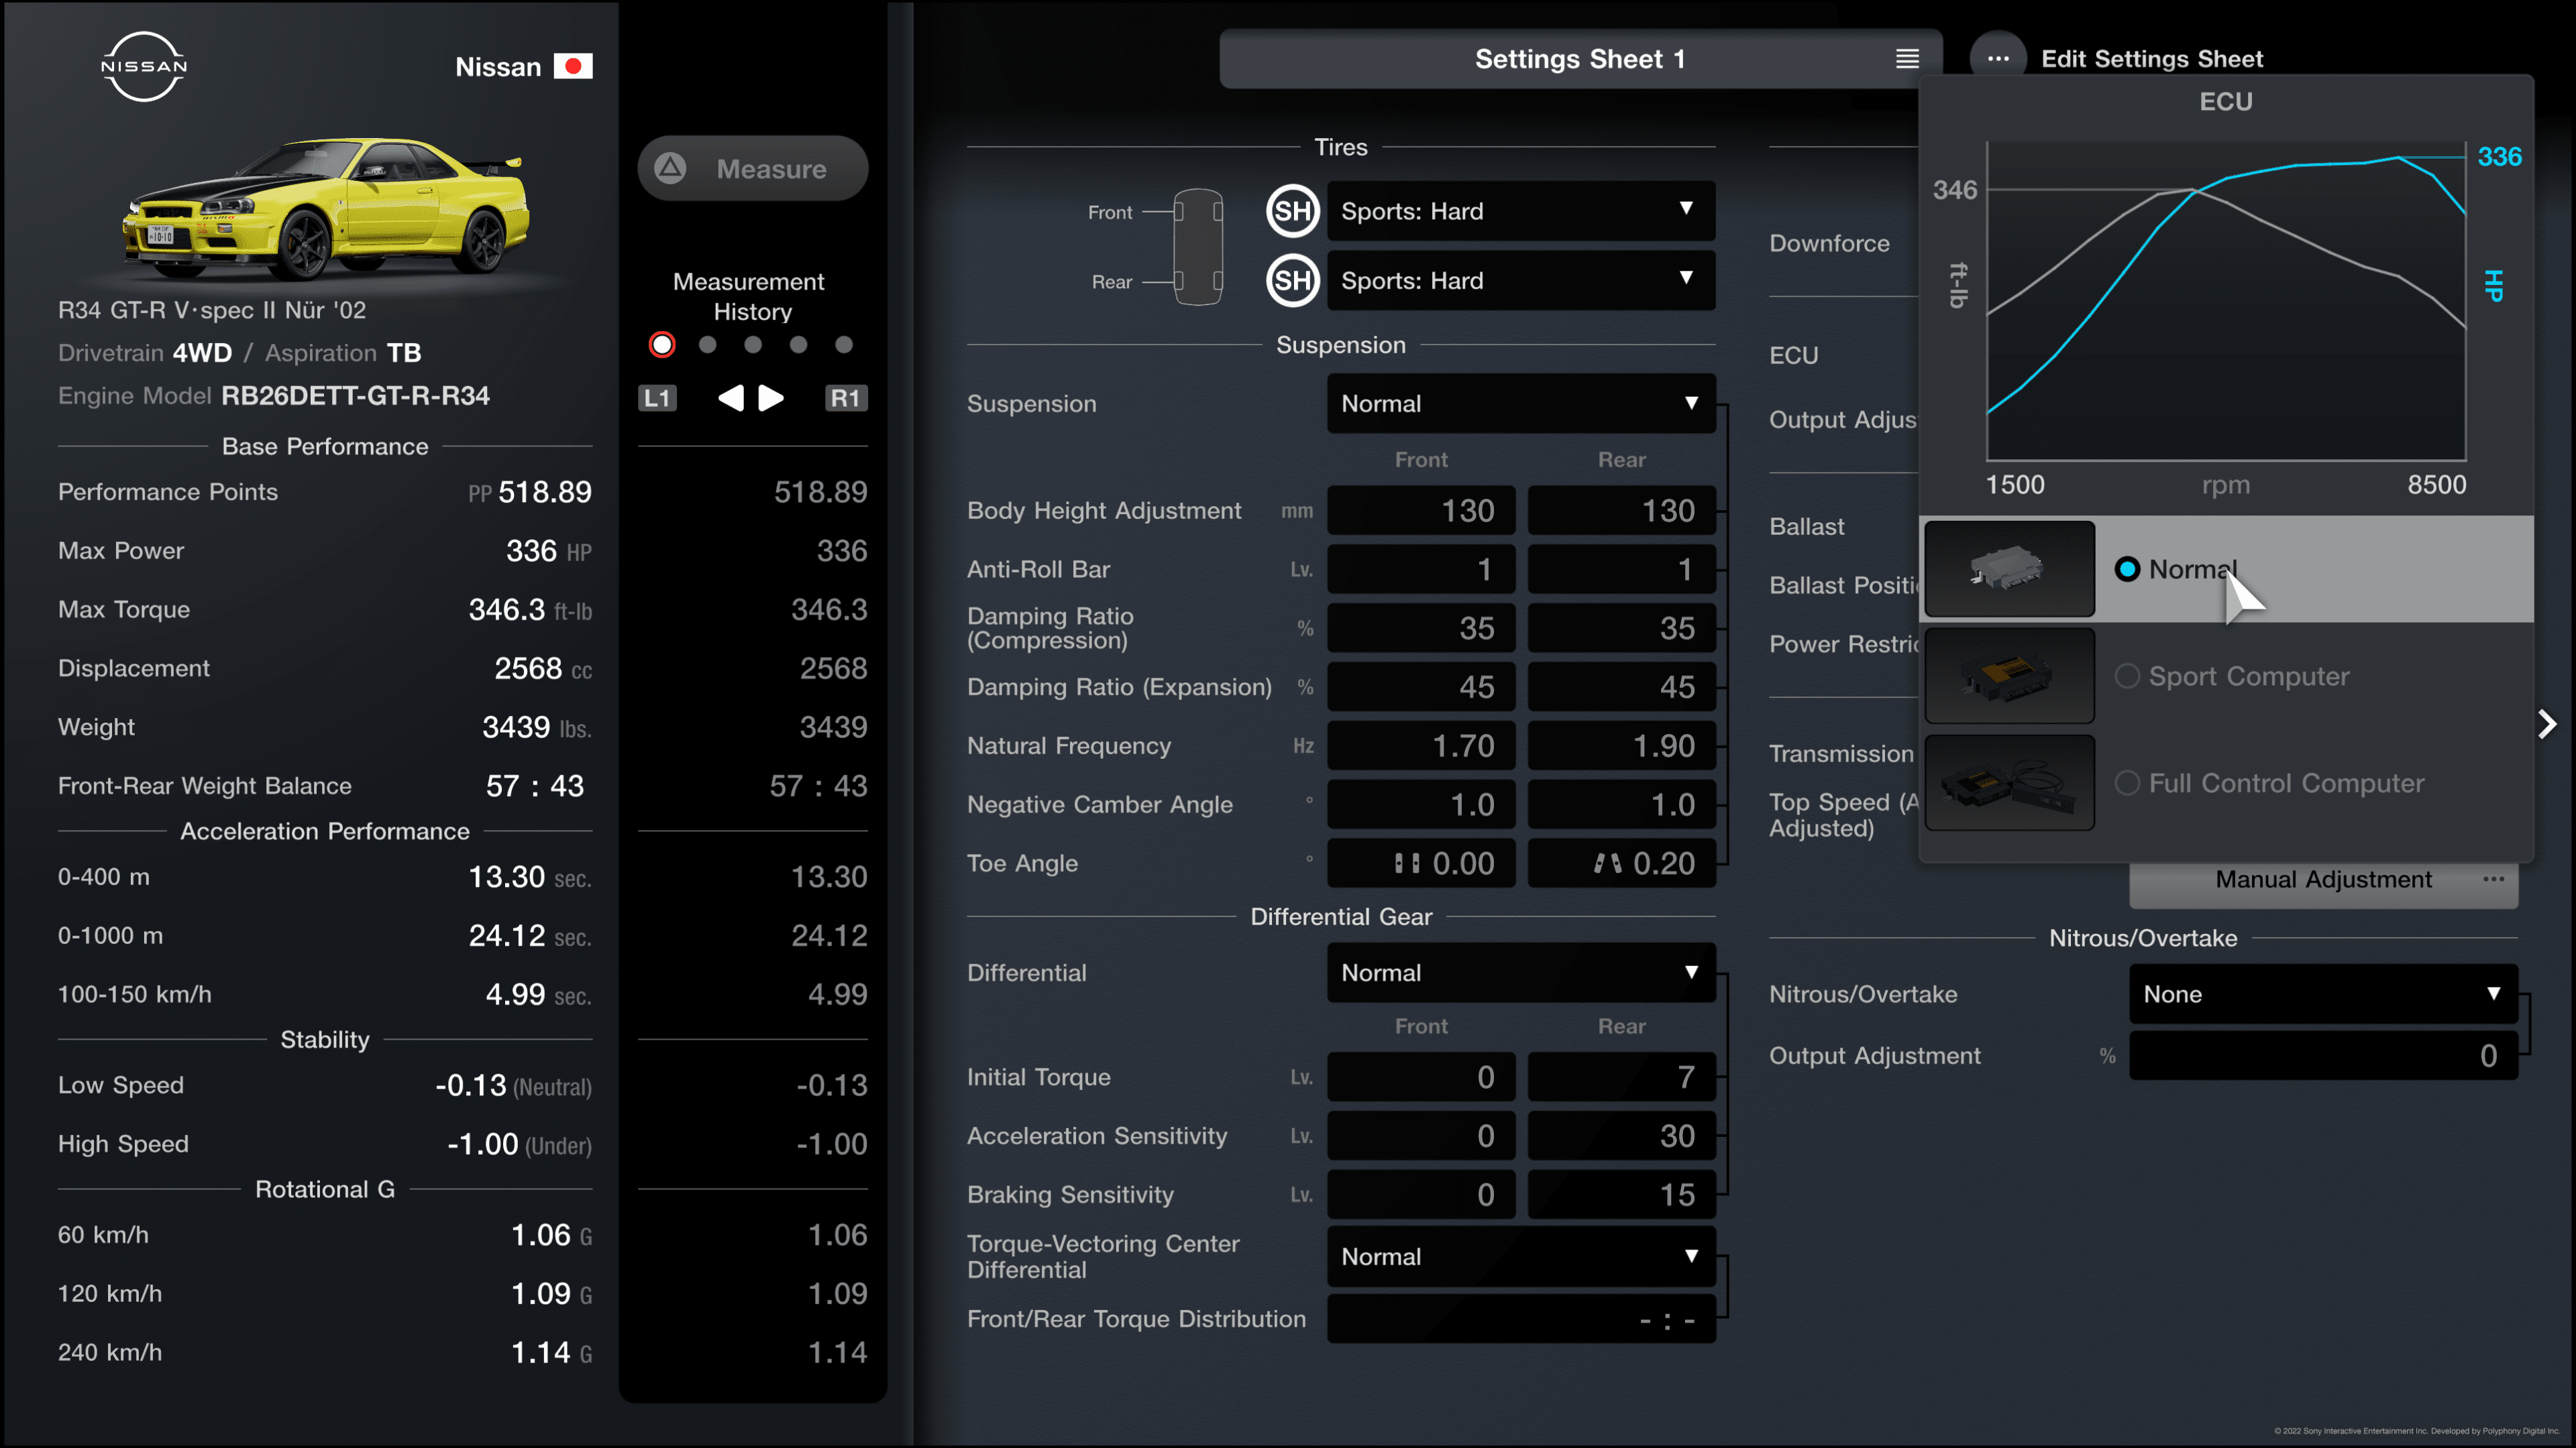Select the Normal ECU radio option

2127,568
